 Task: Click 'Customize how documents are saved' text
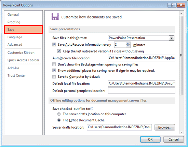point(92,17)
